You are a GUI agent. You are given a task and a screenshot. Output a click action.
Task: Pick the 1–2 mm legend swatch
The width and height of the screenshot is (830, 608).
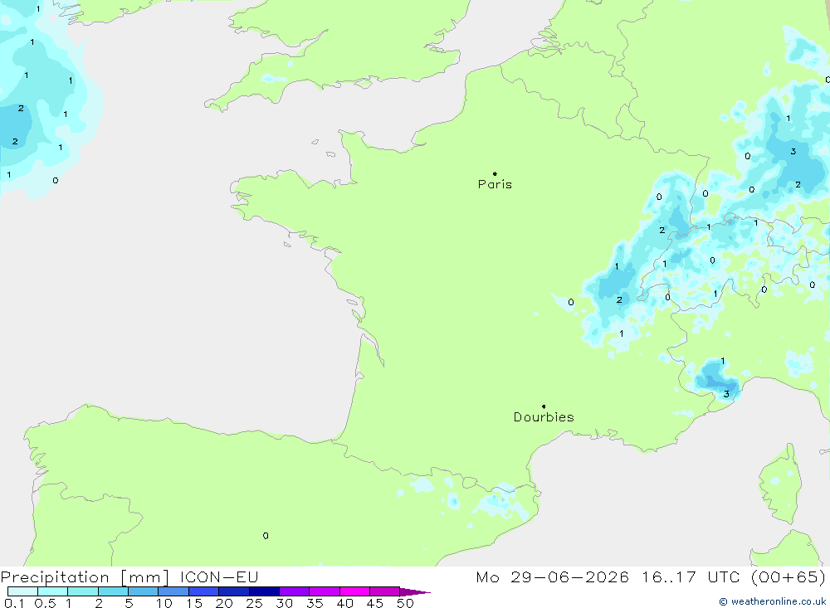click(x=83, y=591)
